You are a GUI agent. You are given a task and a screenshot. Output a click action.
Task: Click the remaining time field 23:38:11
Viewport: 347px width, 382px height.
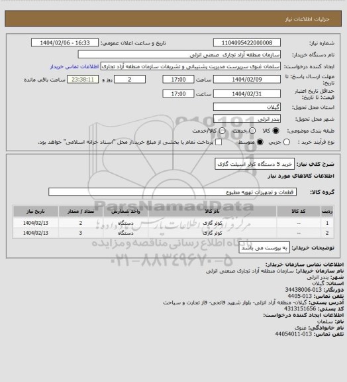point(83,80)
